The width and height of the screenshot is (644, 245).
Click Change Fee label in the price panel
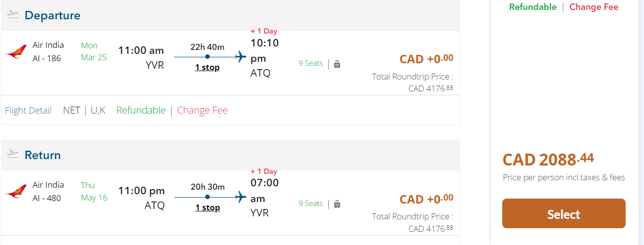click(x=594, y=7)
